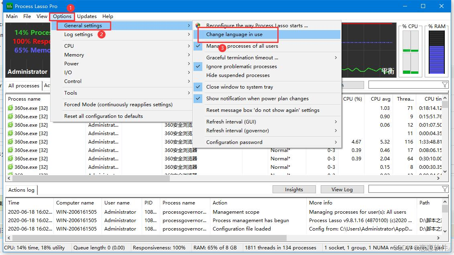Click the filter funnel icon above process list
This screenshot has width=454, height=255.
[x=445, y=85]
